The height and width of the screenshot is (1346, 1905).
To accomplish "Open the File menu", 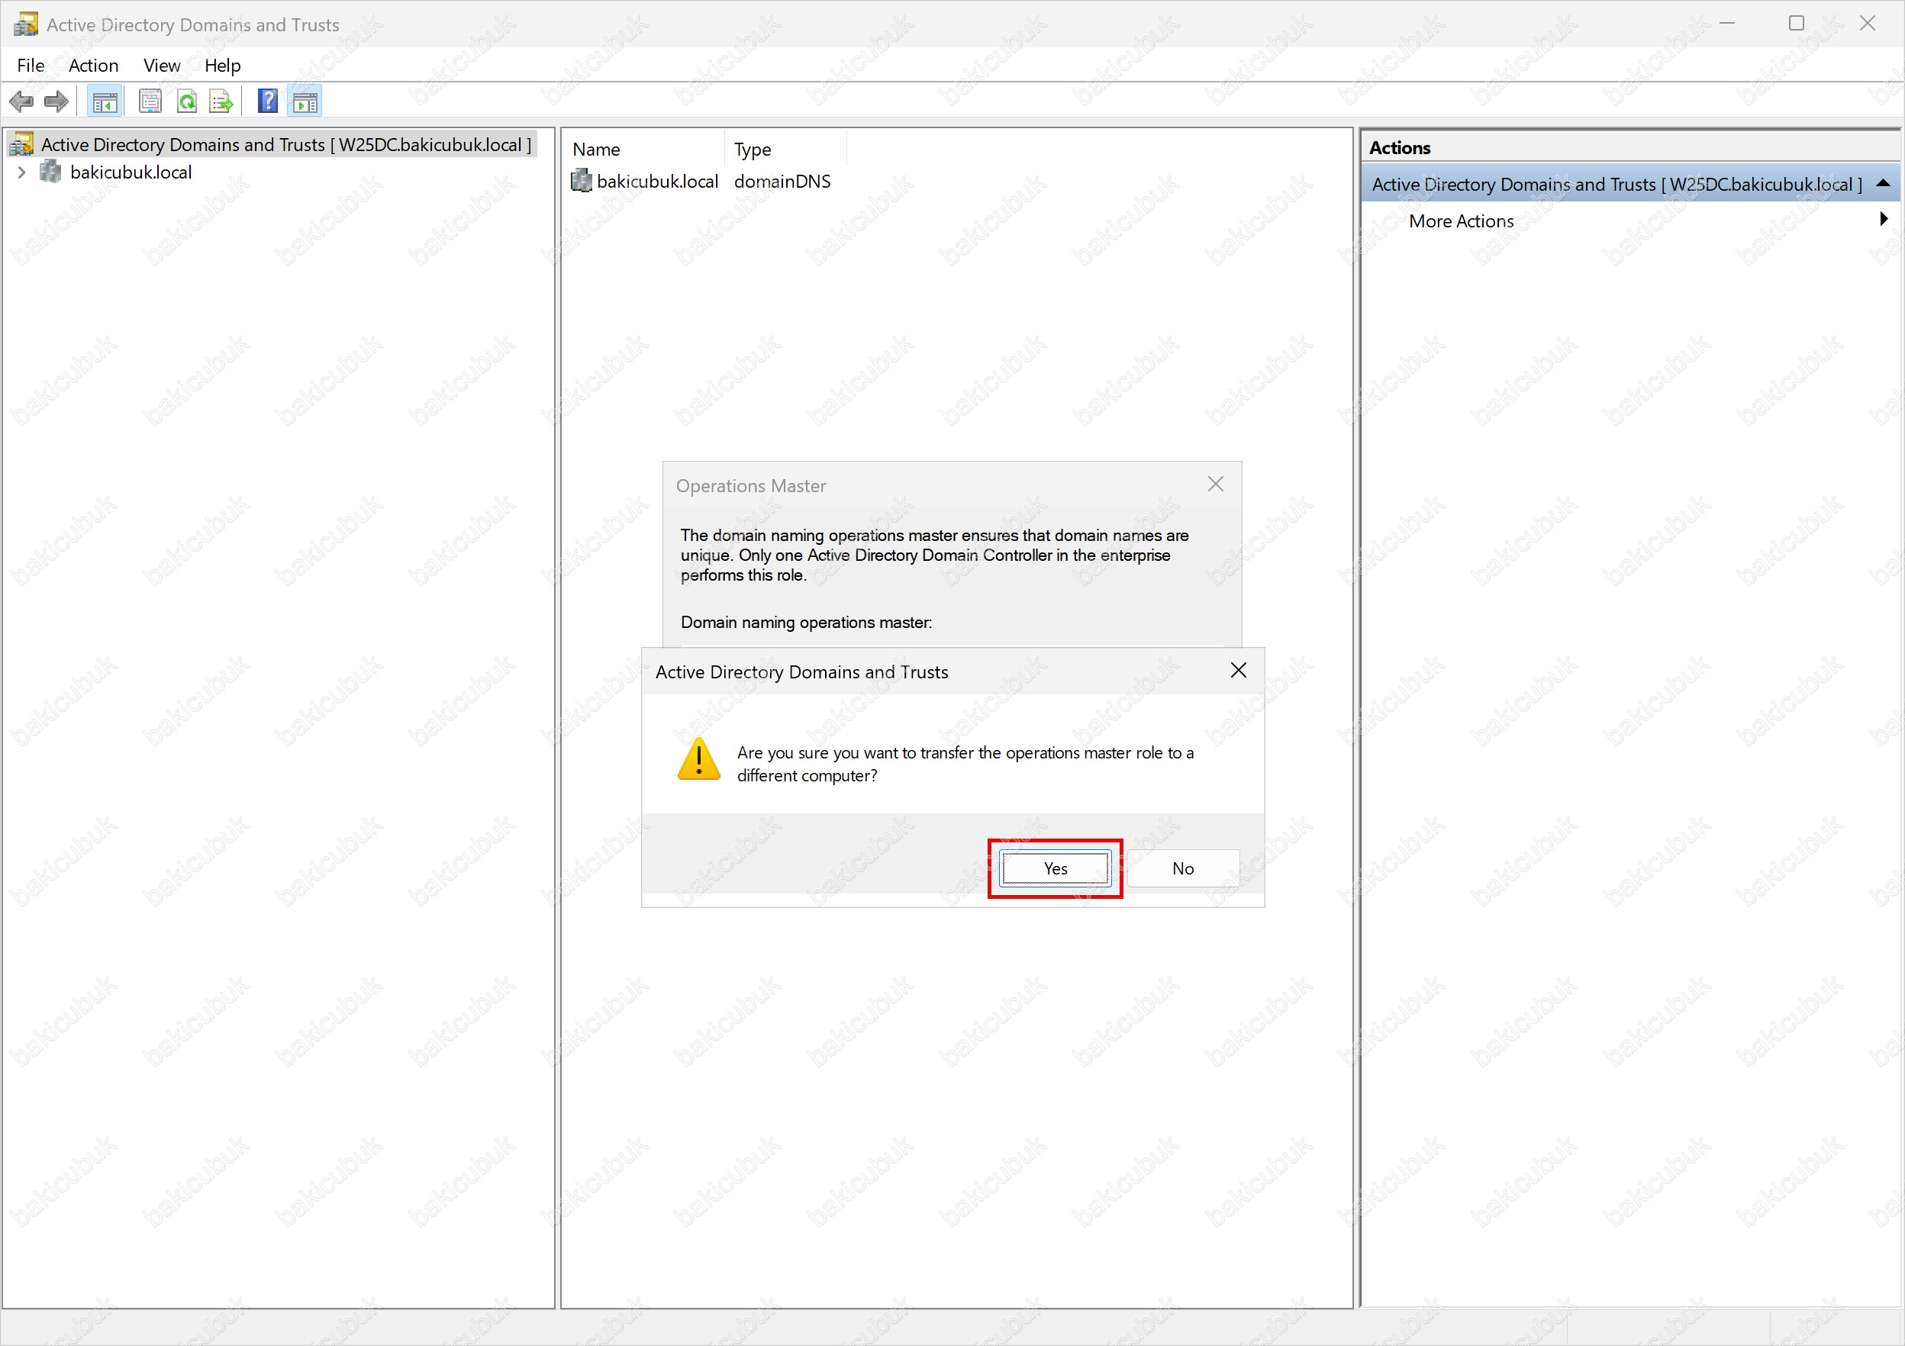I will 31,66.
